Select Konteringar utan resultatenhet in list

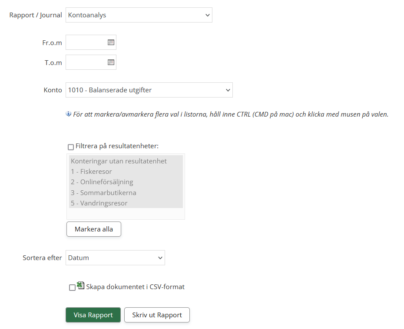point(119,161)
